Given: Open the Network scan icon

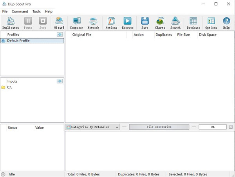Looking at the screenshot, I should tap(93, 23).
